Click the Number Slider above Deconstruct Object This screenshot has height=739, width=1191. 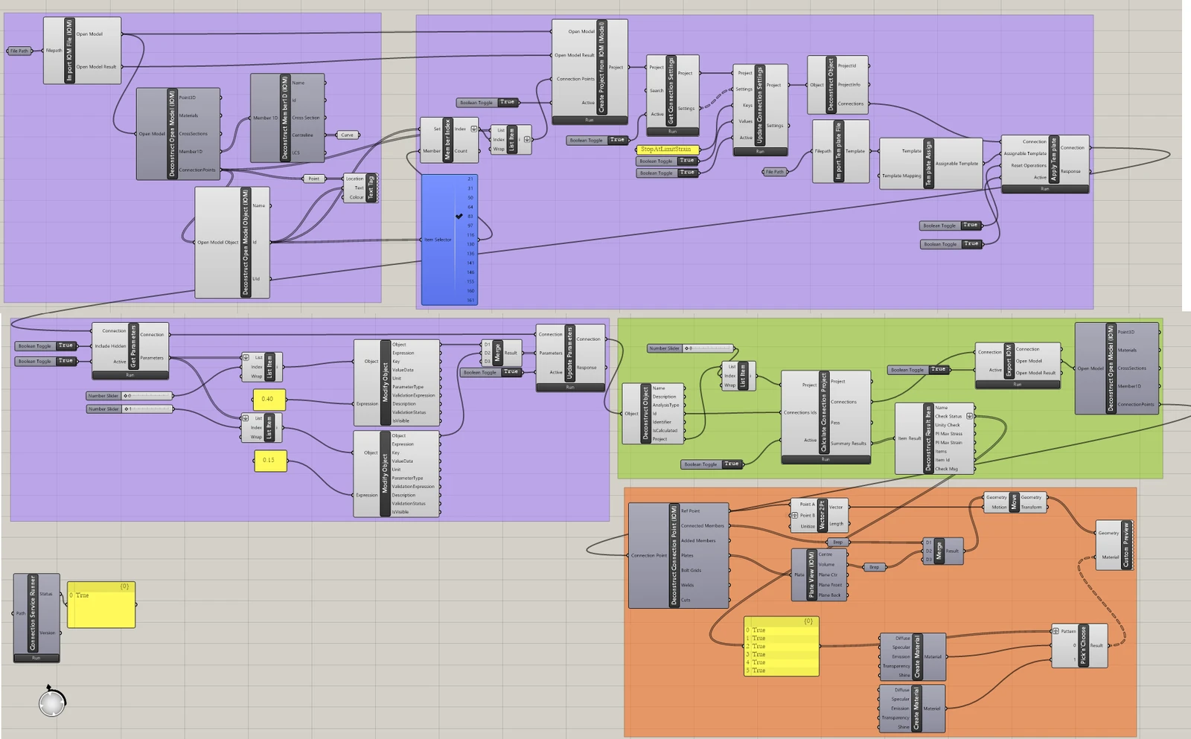click(690, 348)
